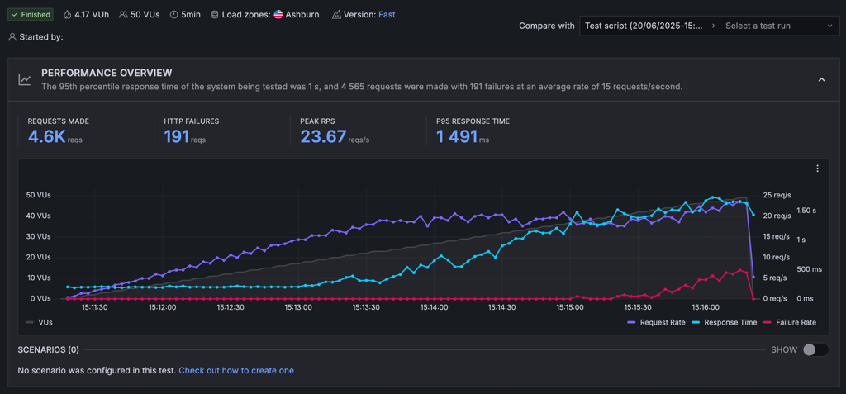Click the chevron arrow between compare selectors

click(x=714, y=26)
